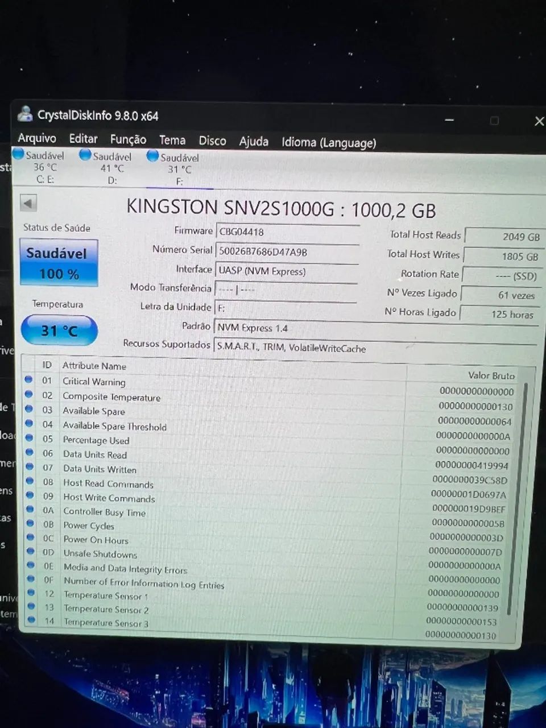
Task: Open the Editar menu
Action: tap(83, 139)
